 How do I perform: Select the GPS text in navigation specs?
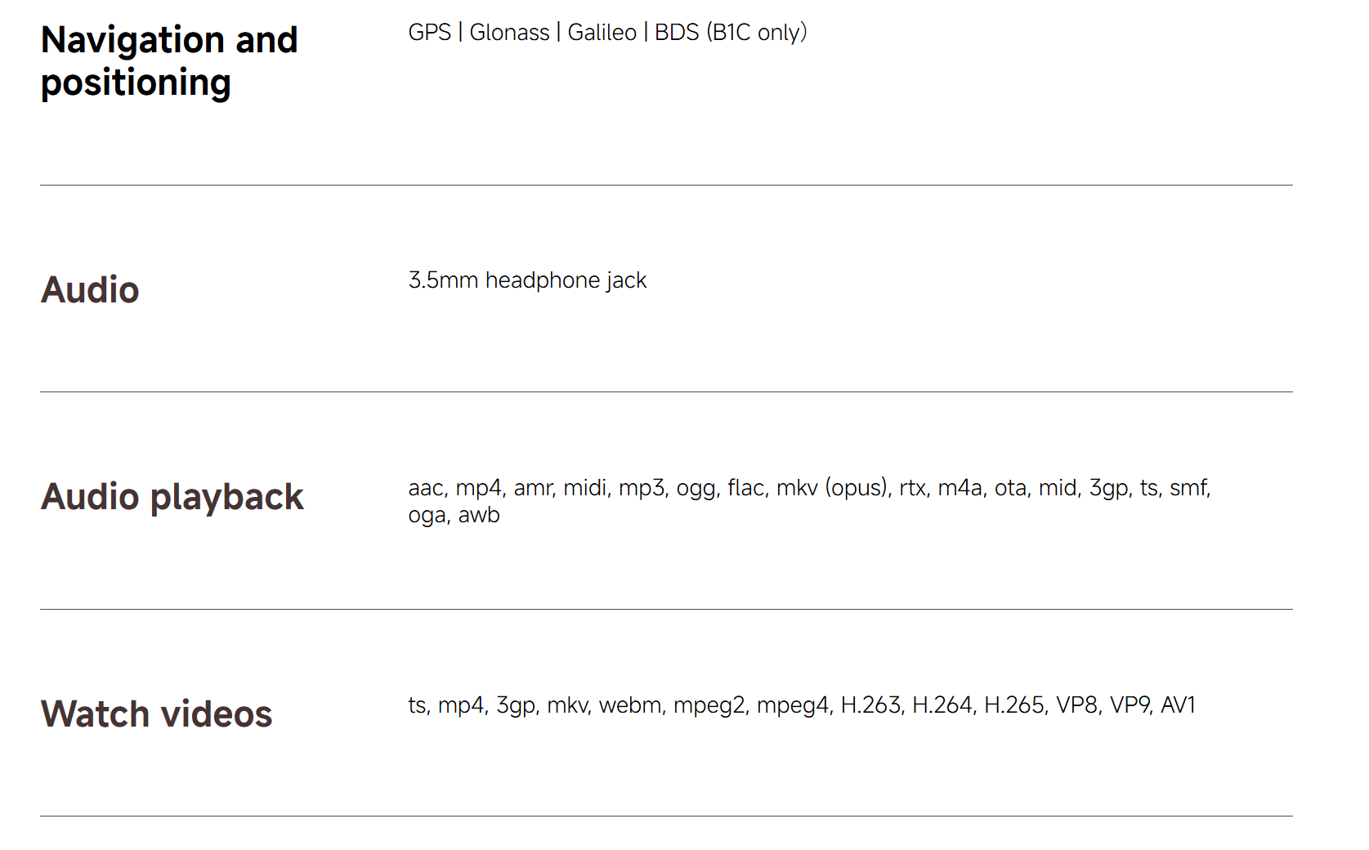tap(430, 33)
